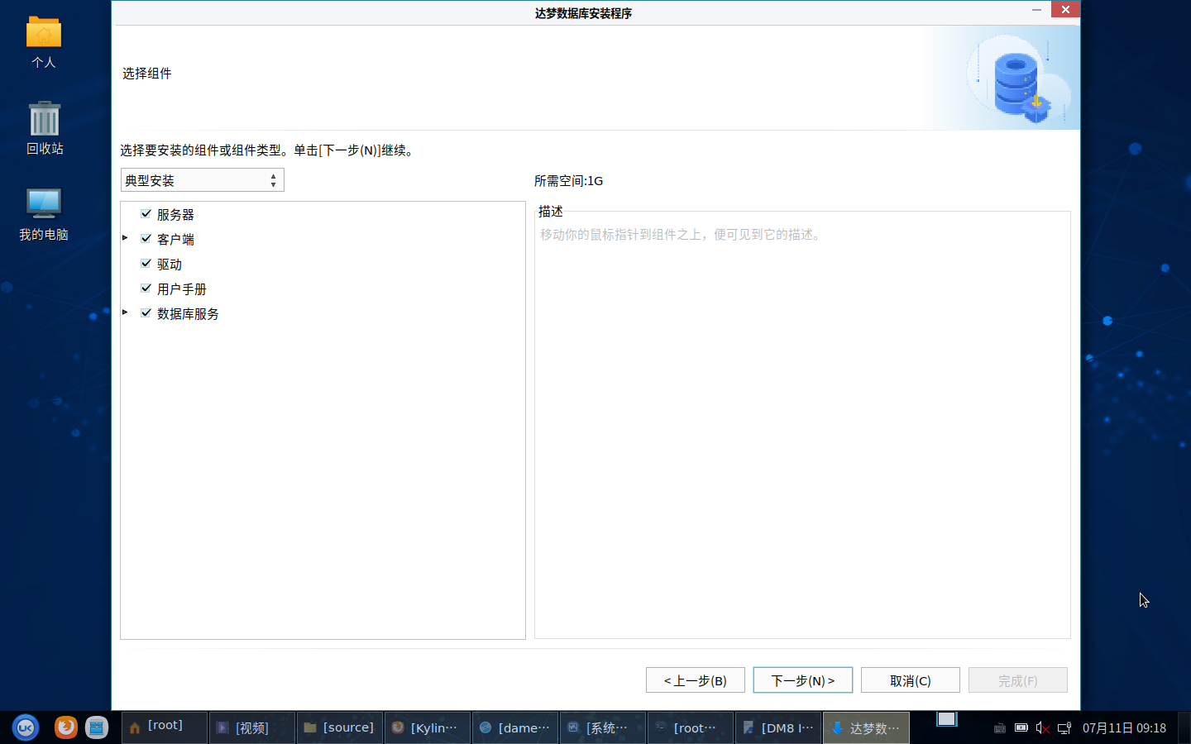
Task: Click the keyboard tray icon
Action: click(999, 728)
